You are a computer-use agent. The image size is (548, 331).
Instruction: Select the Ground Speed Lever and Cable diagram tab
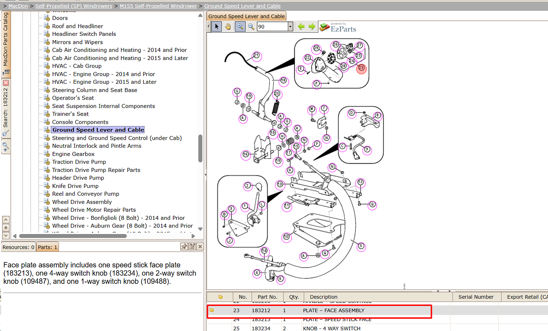tap(246, 16)
